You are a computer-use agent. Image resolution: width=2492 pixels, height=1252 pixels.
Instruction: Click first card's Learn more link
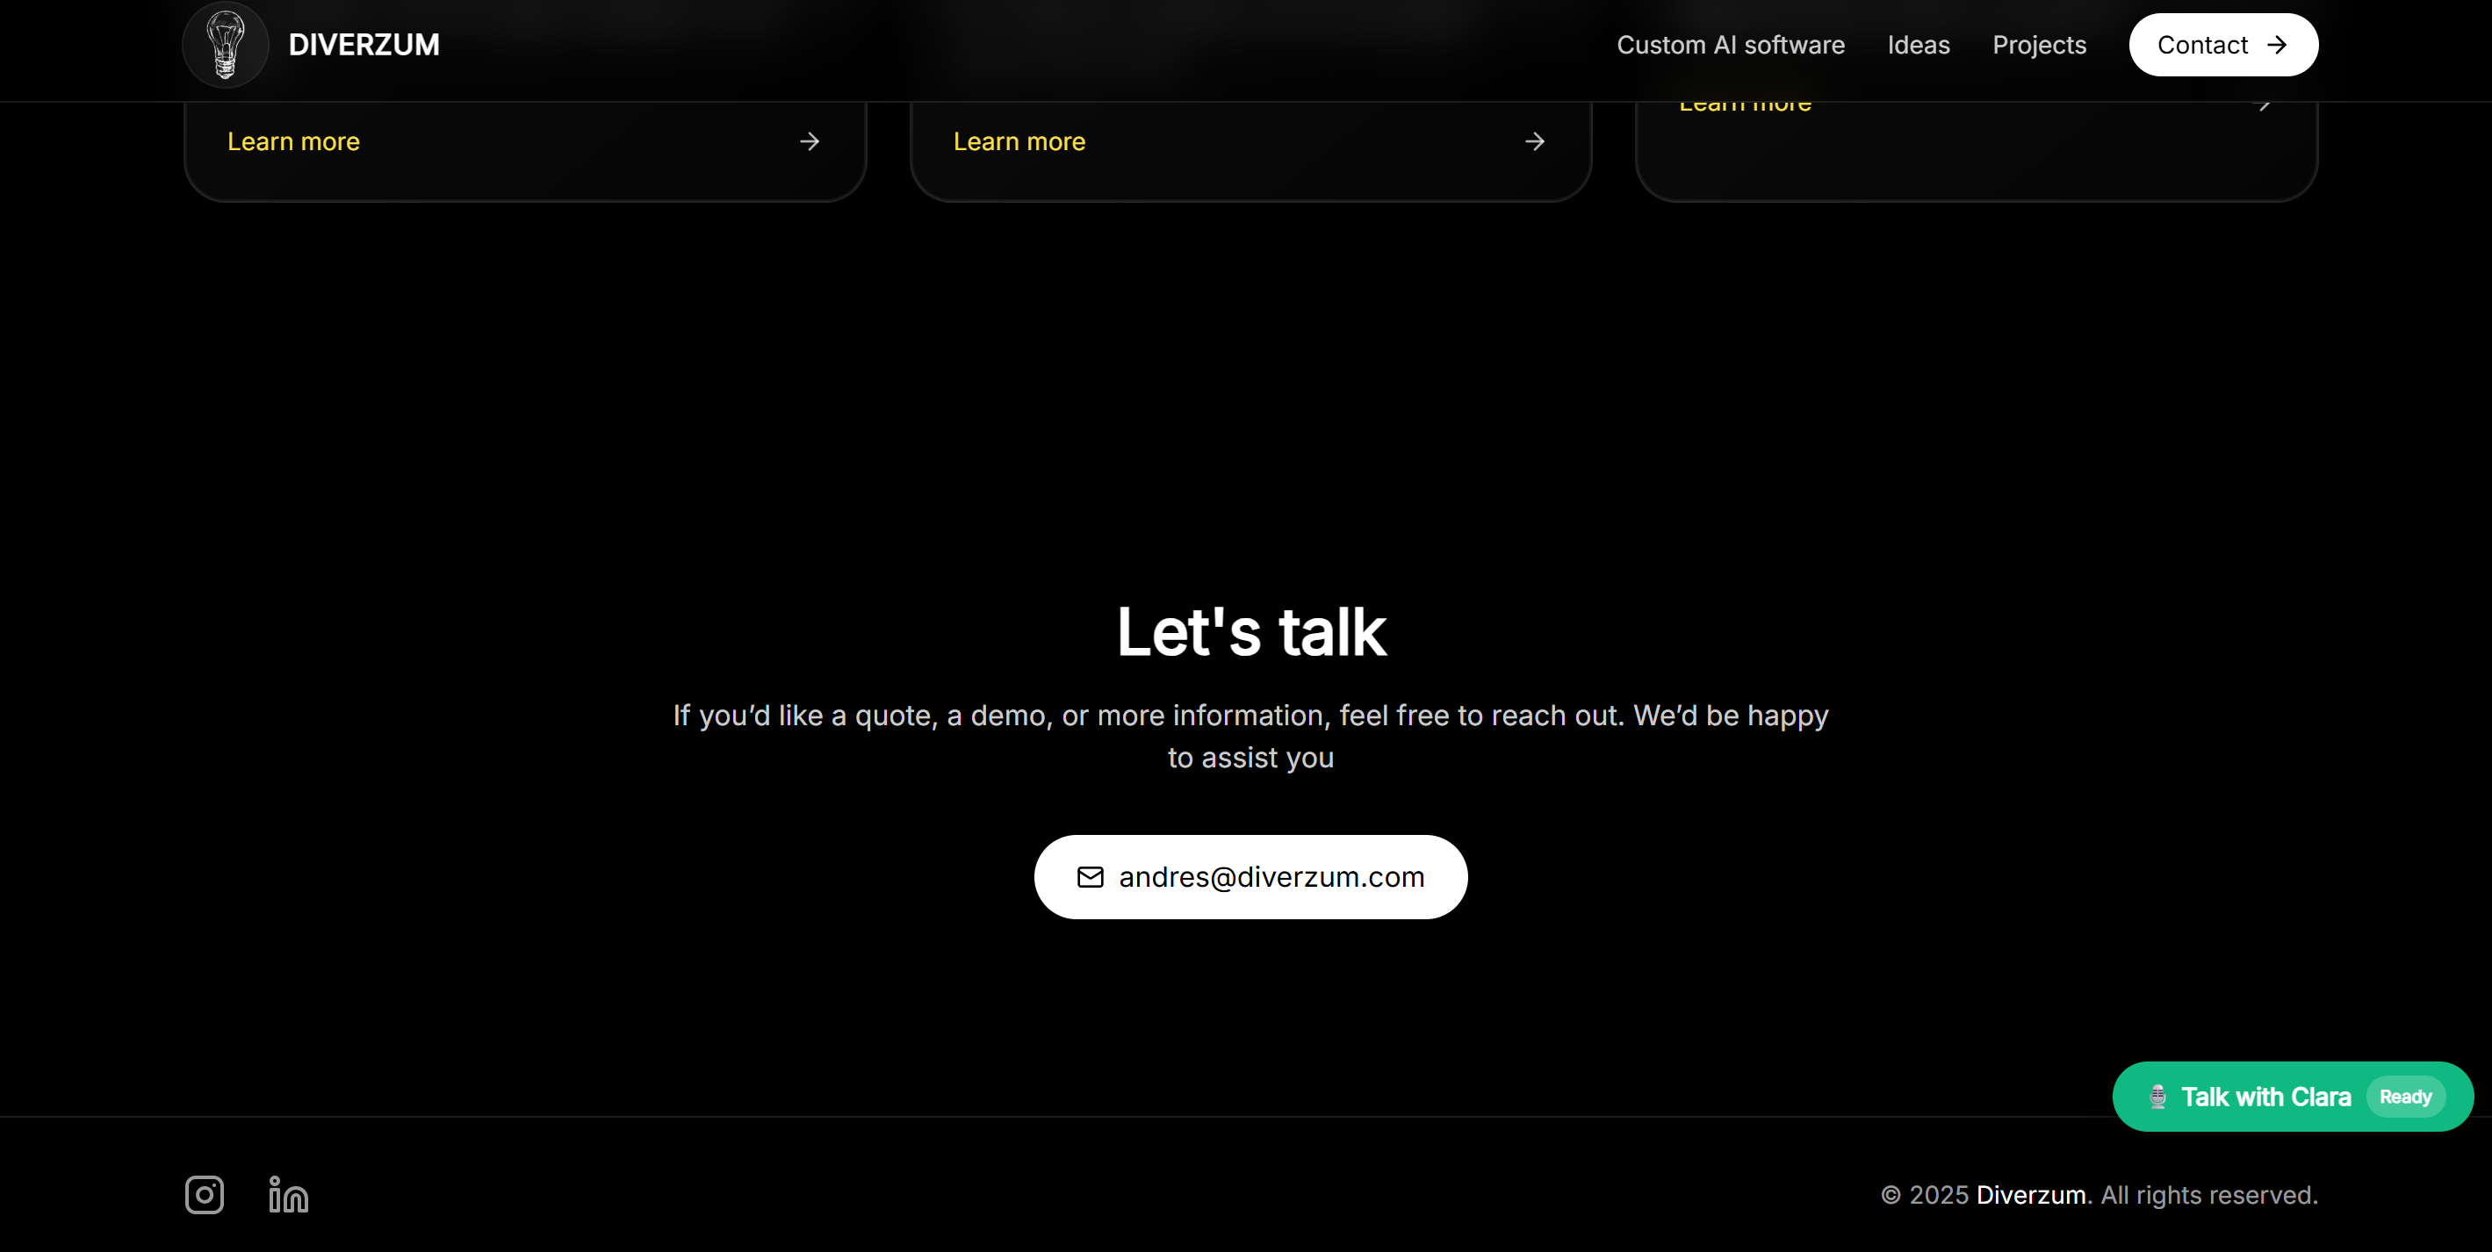click(293, 142)
